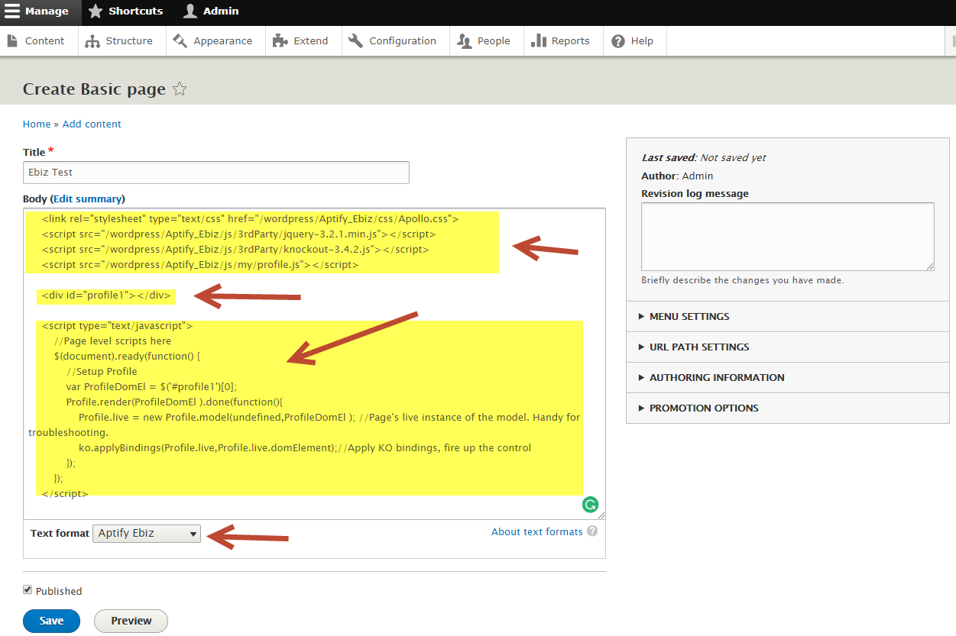Toggle the Published checkbox
This screenshot has height=636, width=956.
pyautogui.click(x=28, y=590)
